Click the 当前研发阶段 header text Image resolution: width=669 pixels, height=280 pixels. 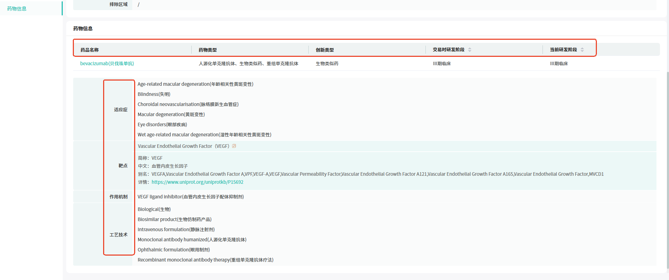pos(563,50)
